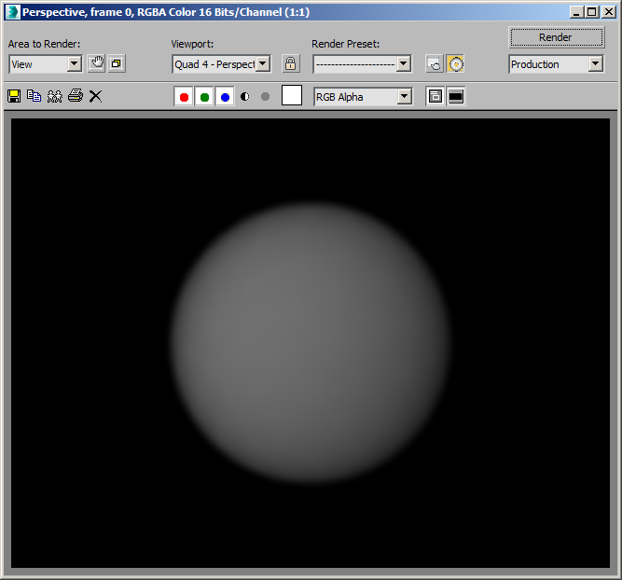Click the rendered sphere in the frame

(x=311, y=343)
